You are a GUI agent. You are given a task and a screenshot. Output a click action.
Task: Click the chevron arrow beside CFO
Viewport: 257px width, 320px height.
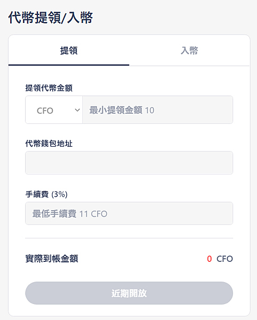77,110
